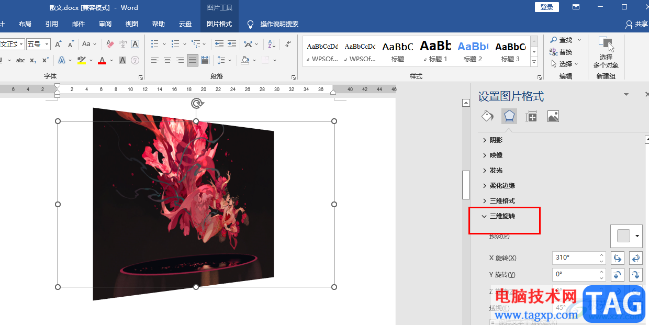
Task: Rotate X left button
Action: click(x=618, y=258)
